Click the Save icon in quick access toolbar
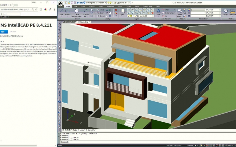The image size is (236, 147). tap(72, 3)
